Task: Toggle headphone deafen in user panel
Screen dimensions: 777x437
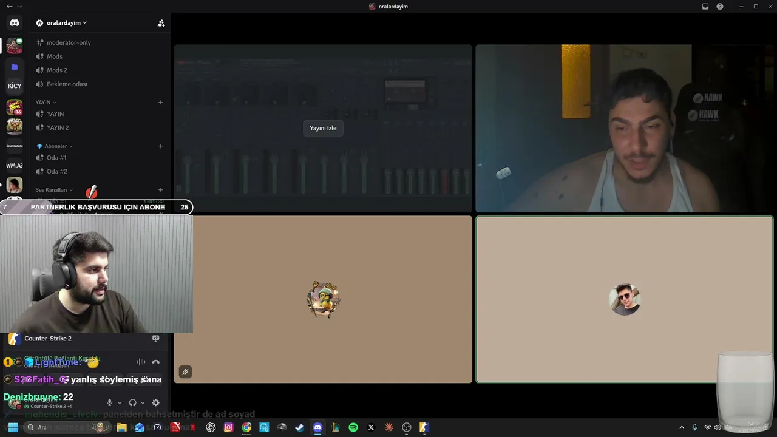Action: tap(132, 402)
